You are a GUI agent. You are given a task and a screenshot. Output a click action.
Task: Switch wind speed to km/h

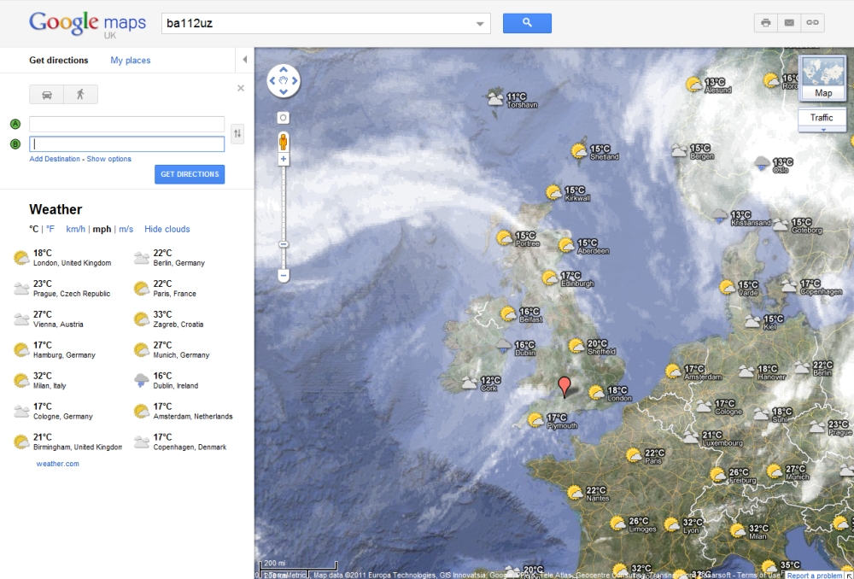pos(75,229)
